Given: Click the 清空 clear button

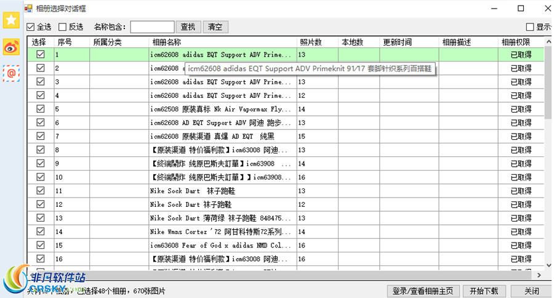Looking at the screenshot, I should 215,27.
